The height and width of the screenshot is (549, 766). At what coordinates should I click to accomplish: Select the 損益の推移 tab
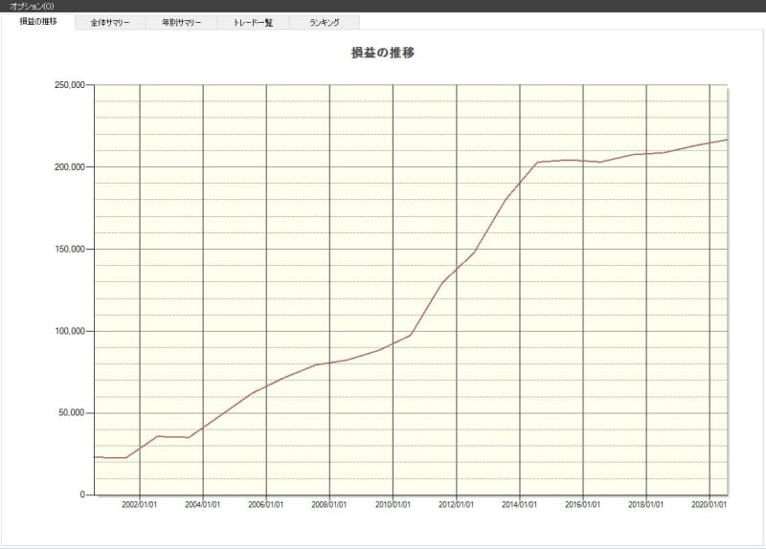point(38,21)
